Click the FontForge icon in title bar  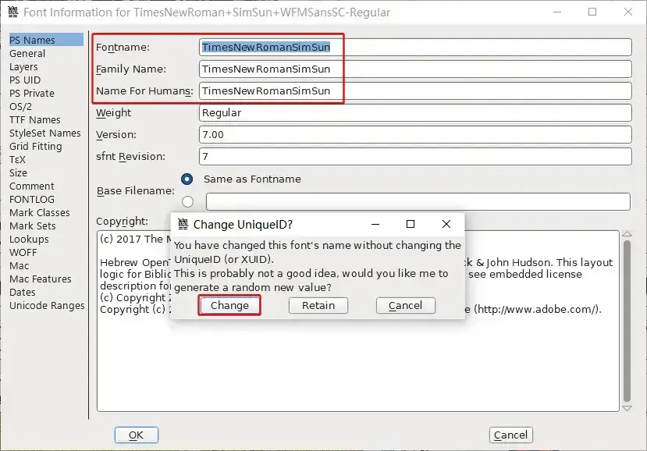(x=12, y=12)
